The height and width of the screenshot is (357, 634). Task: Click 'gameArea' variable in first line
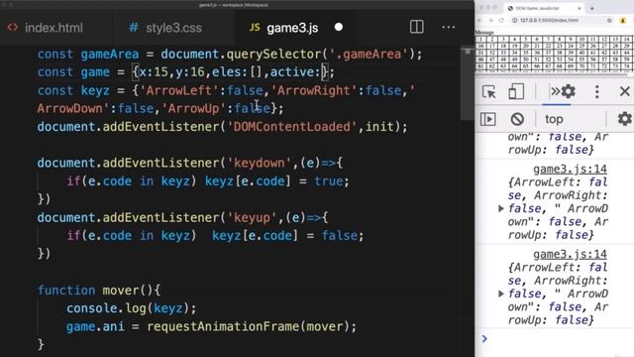pos(110,54)
